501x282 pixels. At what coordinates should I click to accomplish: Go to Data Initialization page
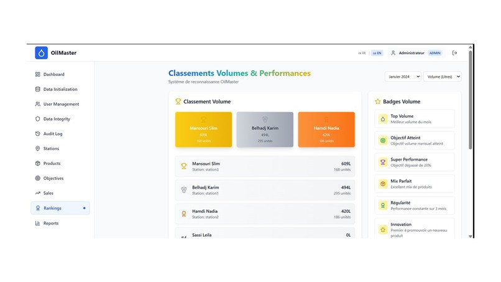[x=60, y=89]
